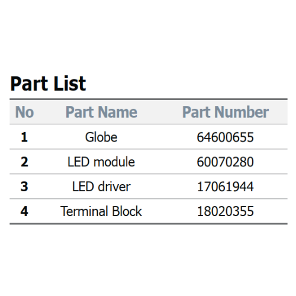
Task: Click row number 3
Action: click(x=24, y=186)
